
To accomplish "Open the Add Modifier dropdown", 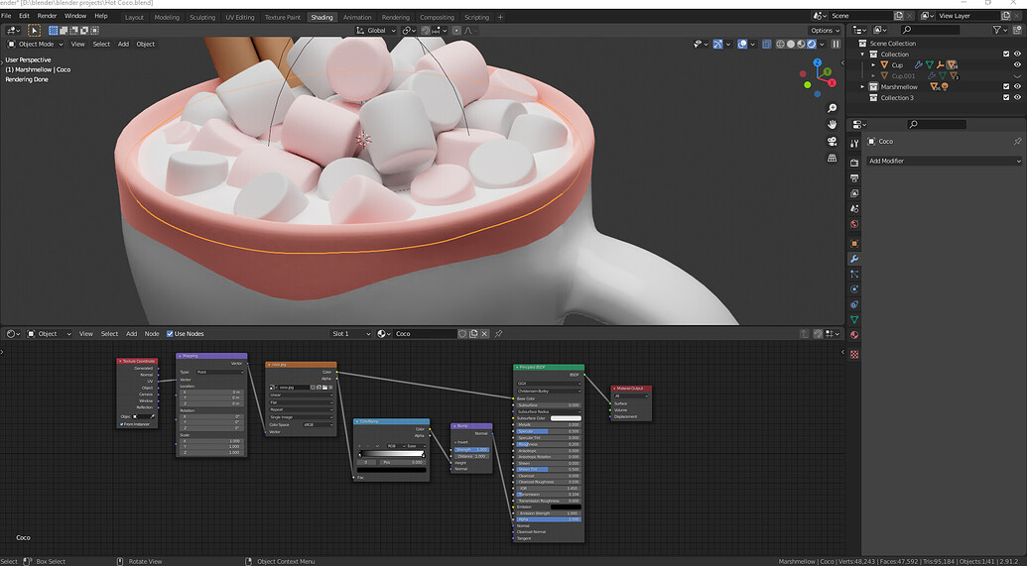I will coord(944,161).
